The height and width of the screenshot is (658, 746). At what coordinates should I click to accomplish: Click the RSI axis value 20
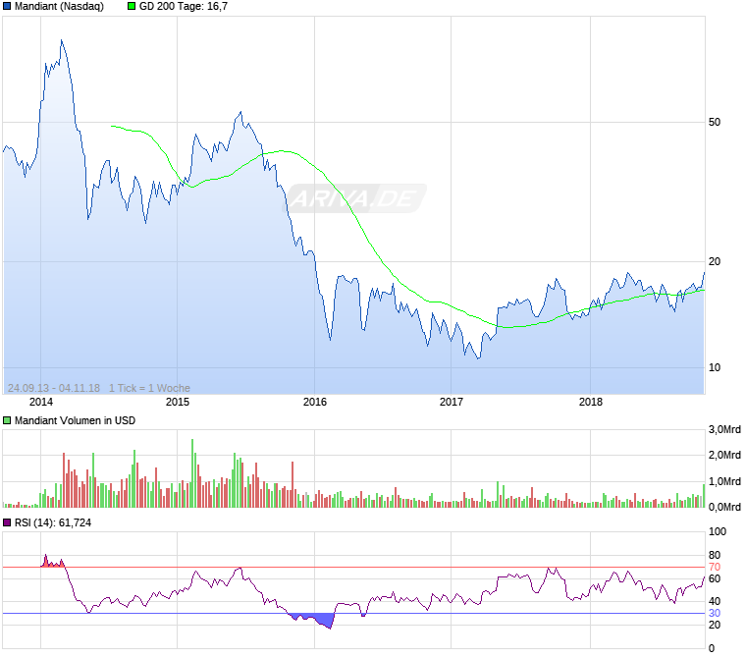pyautogui.click(x=715, y=625)
